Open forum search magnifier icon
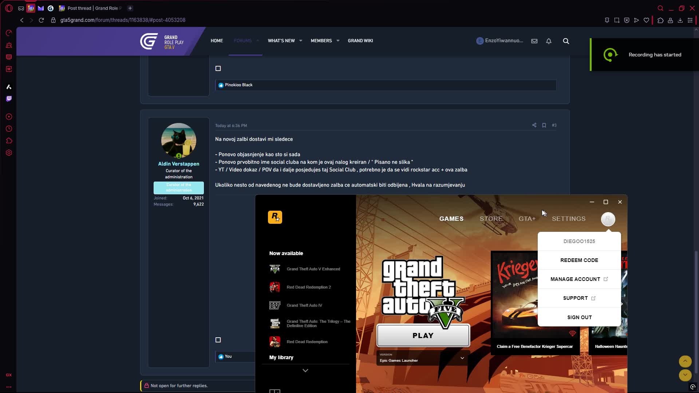This screenshot has height=393, width=699. pyautogui.click(x=566, y=41)
